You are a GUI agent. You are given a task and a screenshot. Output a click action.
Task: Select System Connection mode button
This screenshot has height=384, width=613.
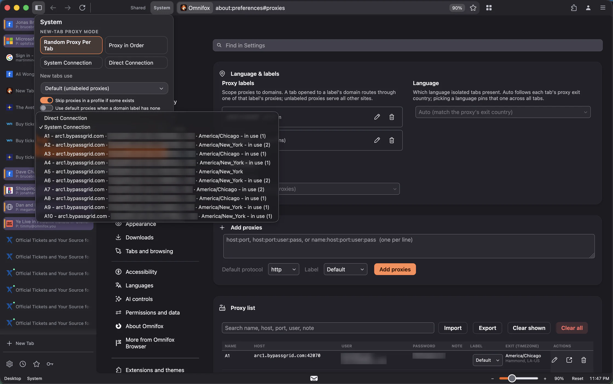click(x=71, y=63)
